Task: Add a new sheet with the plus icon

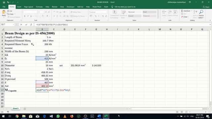Action: tap(25, 109)
